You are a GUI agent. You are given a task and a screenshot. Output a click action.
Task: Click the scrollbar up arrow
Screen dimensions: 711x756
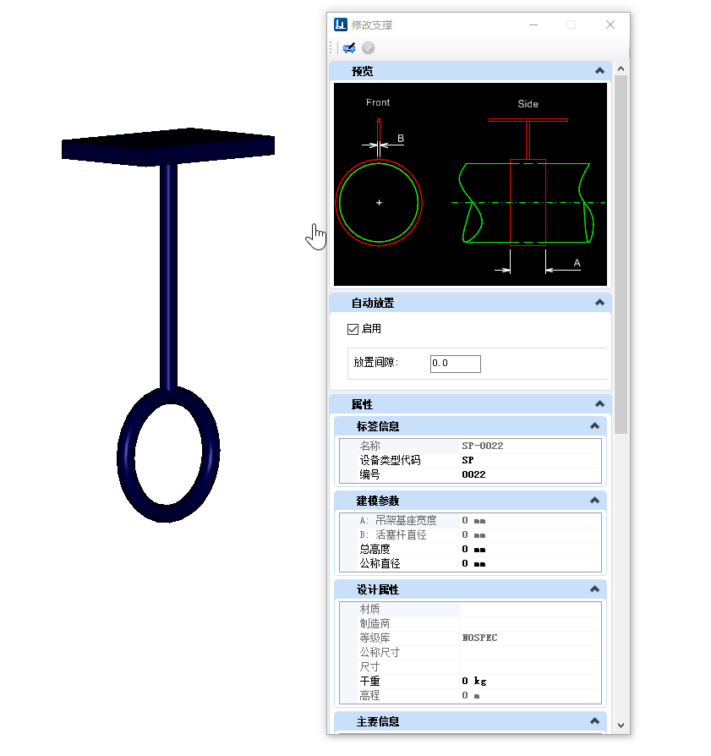click(621, 69)
